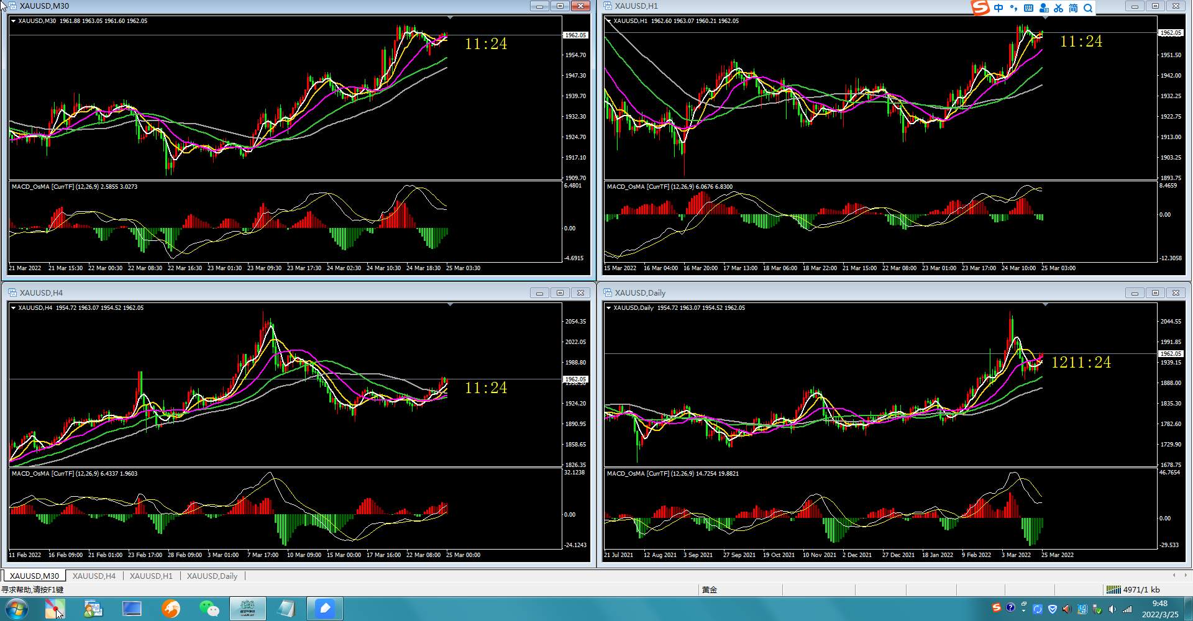
Task: Click the Daily MACD_OsMA indicator label
Action: click(673, 474)
